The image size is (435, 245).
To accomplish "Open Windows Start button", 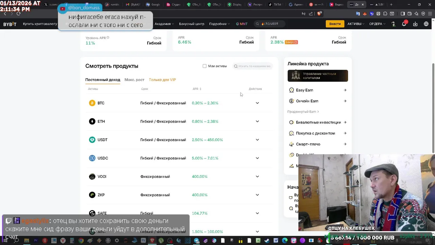I will click(x=6, y=241).
